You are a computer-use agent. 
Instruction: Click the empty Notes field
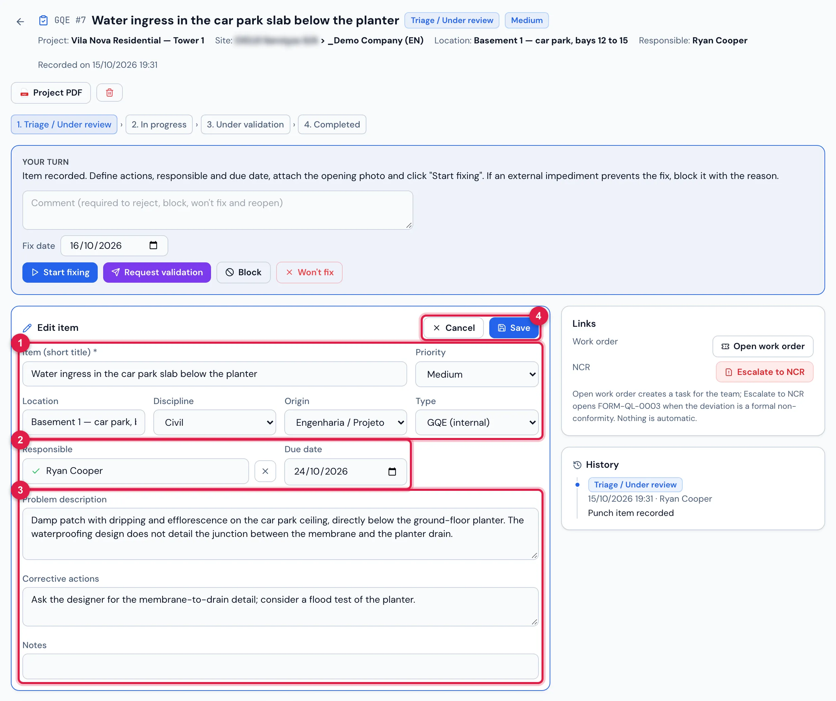point(280,666)
